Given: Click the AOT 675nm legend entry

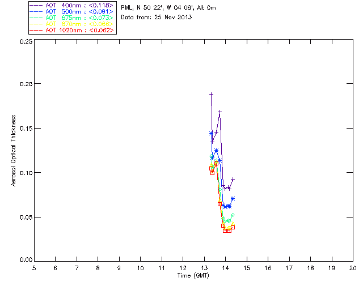Looking at the screenshot, I should 71,18.
